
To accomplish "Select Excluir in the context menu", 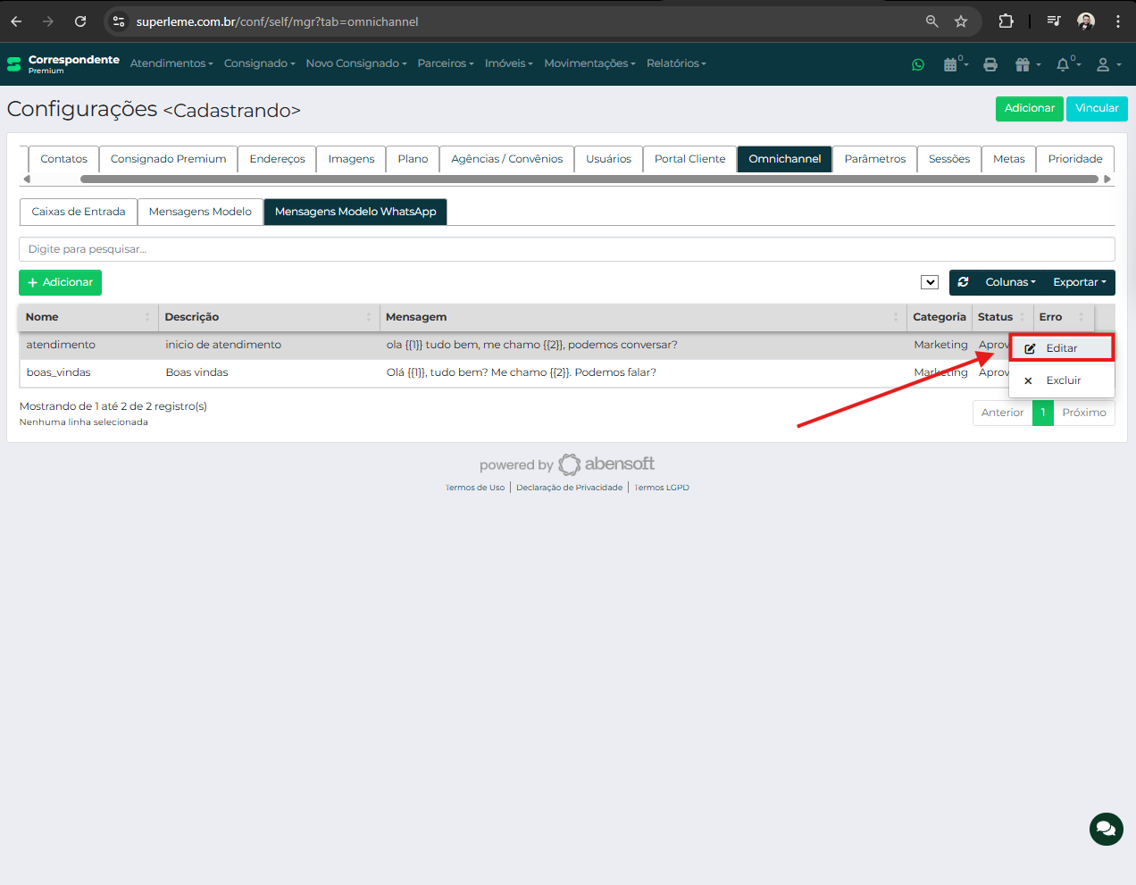I will pos(1062,380).
